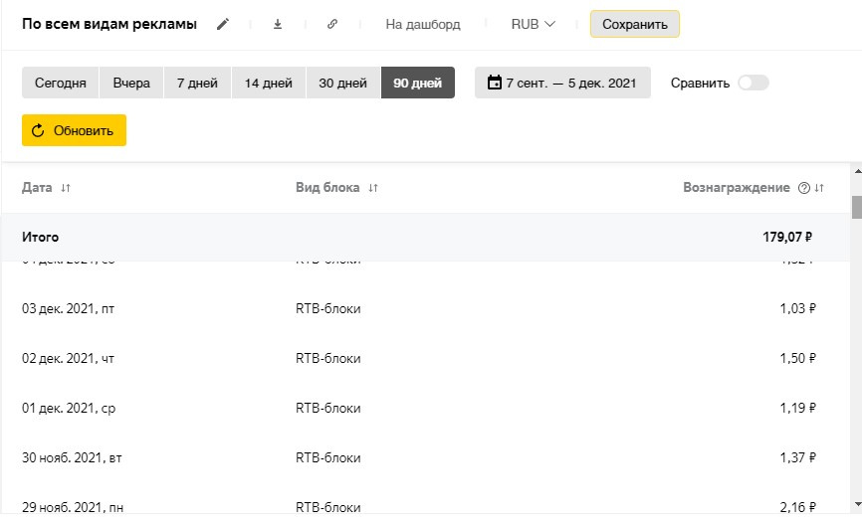Screen dimensions: 862x527
Task: Click the download report icon
Action: 278,24
